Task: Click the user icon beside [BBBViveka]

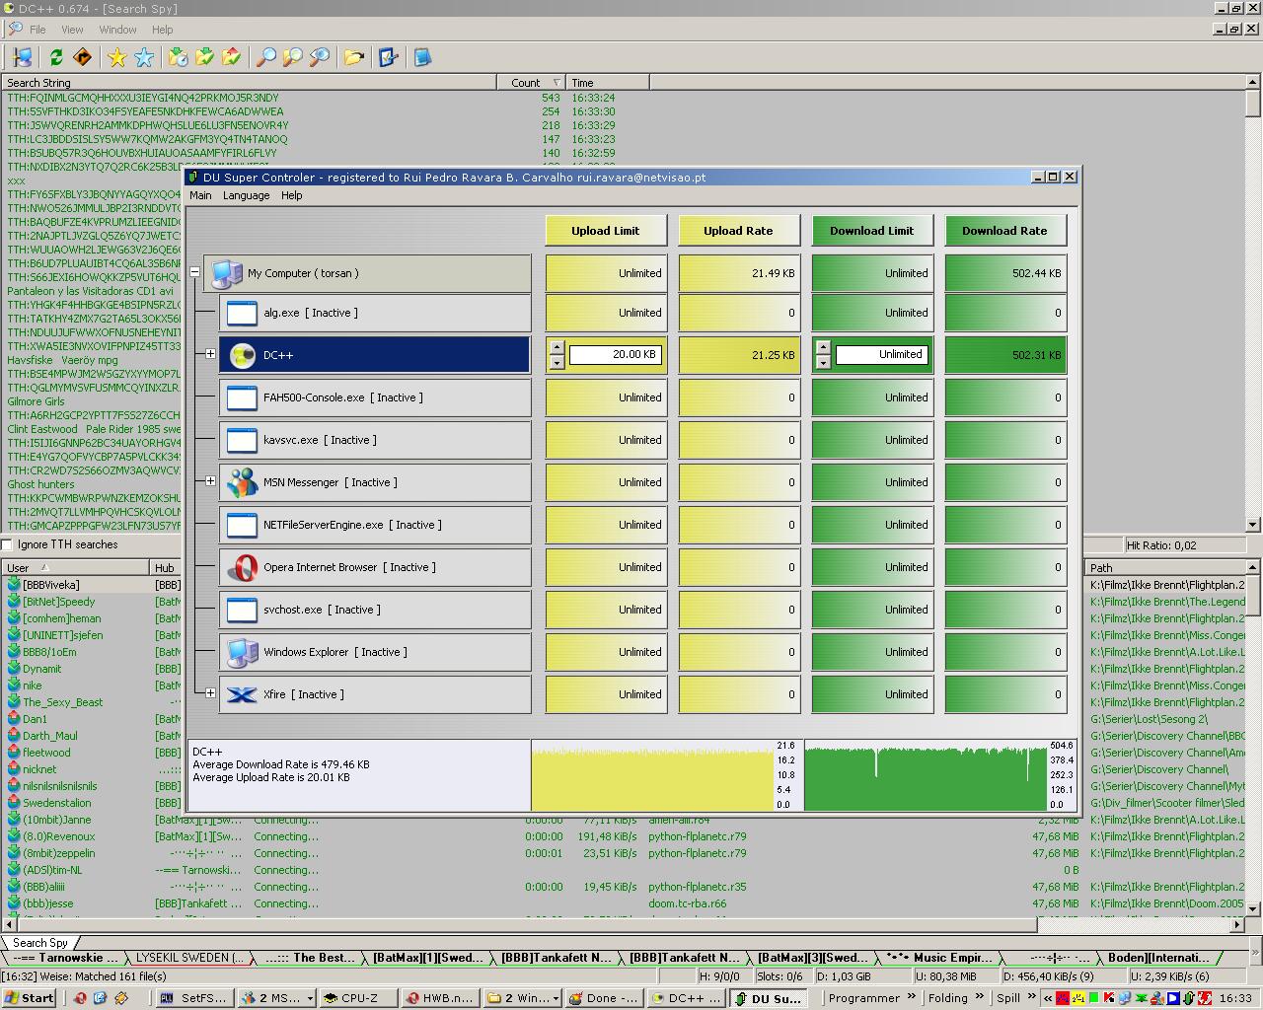Action: [14, 585]
